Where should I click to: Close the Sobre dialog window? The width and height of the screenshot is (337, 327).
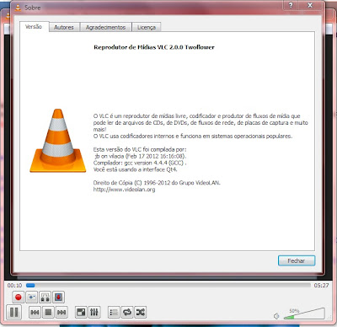[x=310, y=5]
